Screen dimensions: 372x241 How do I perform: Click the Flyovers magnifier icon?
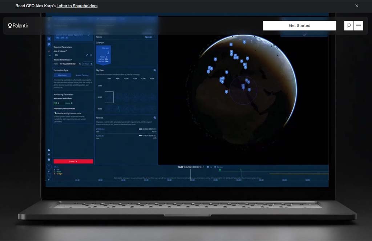point(155,118)
